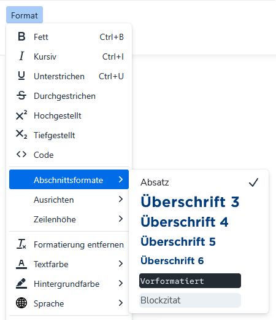Apply Kursiv formatting
276x320 pixels.
pyautogui.click(x=69, y=57)
